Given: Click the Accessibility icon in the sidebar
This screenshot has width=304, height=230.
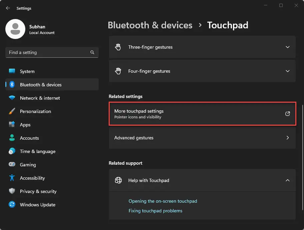Looking at the screenshot, I should click(12, 178).
